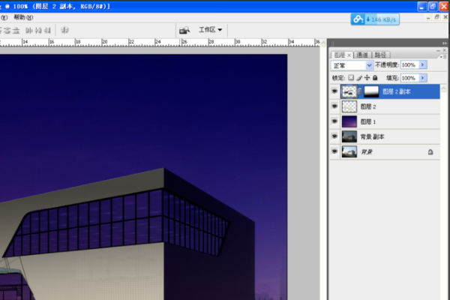This screenshot has height=300, width=450.
Task: Open the opacity slider arrow
Action: click(423, 65)
